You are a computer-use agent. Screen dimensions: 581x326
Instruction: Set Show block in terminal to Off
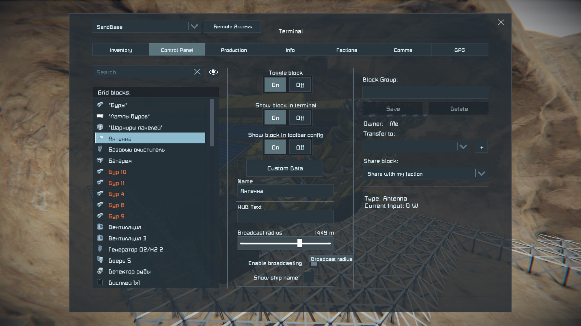click(x=300, y=118)
